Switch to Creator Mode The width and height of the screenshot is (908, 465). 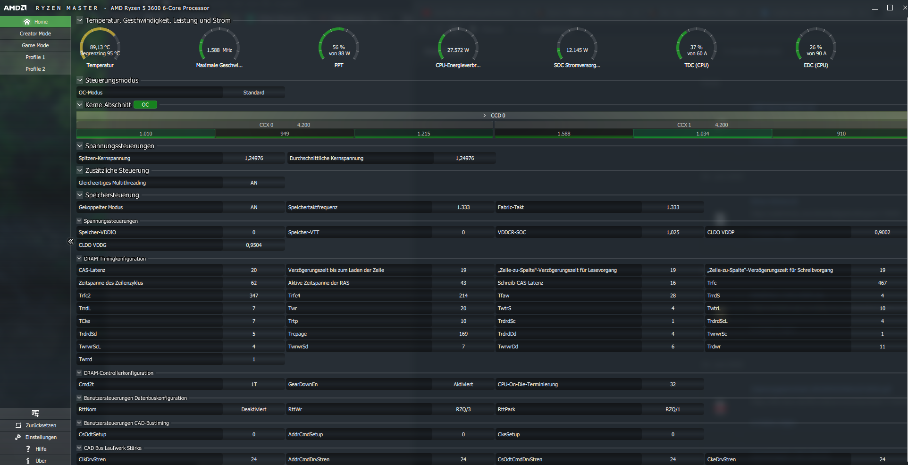[35, 34]
